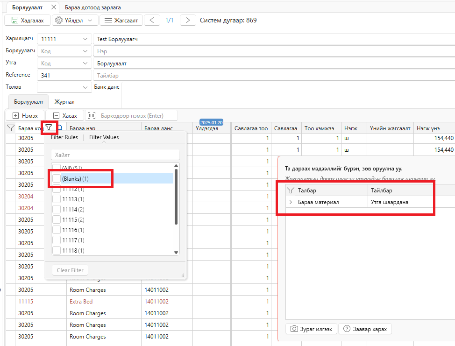The width and height of the screenshot is (455, 346).
Task: Click the Бараа код column filter icon
Action: pyautogui.click(x=49, y=127)
